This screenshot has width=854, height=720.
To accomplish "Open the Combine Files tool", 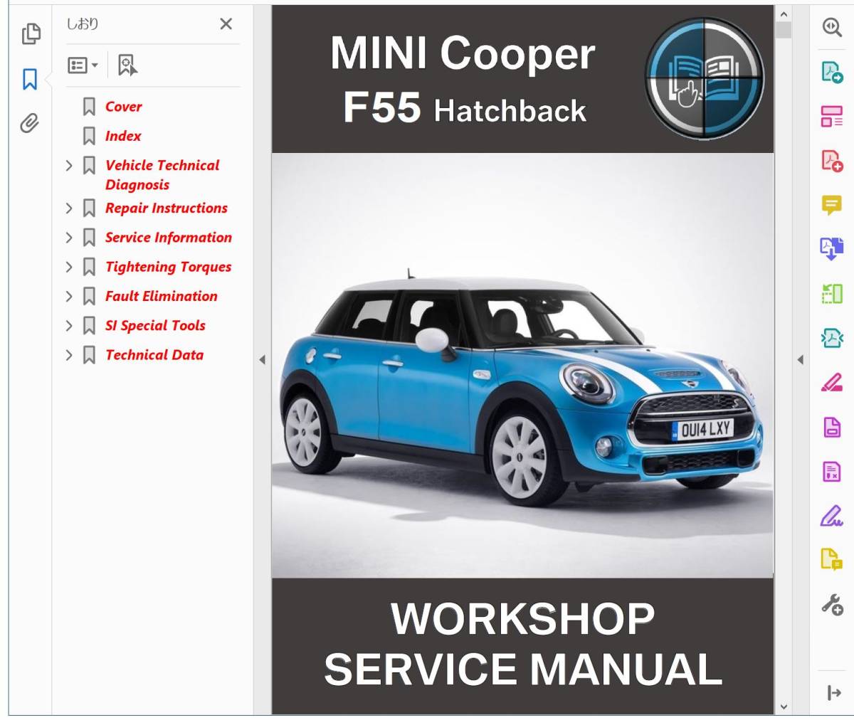I will [832, 249].
